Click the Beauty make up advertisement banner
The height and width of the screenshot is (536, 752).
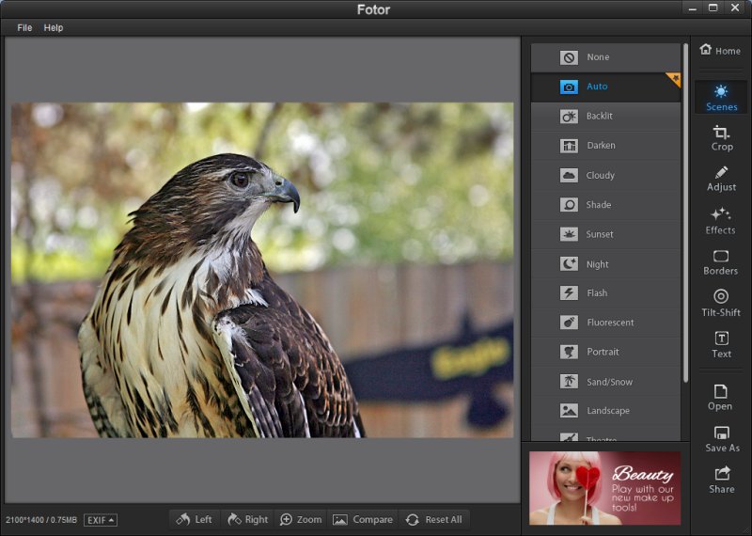(x=604, y=488)
